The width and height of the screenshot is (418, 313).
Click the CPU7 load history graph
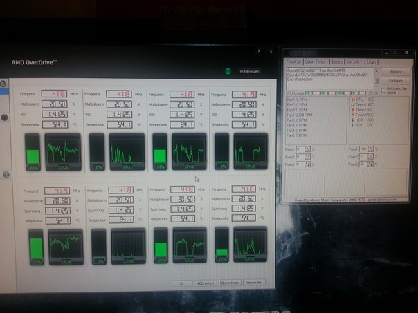tap(251, 245)
